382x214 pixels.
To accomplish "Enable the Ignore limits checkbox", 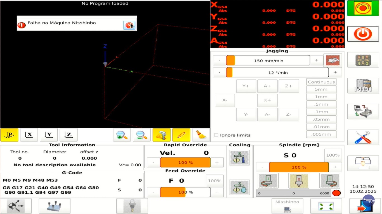I will (216, 135).
